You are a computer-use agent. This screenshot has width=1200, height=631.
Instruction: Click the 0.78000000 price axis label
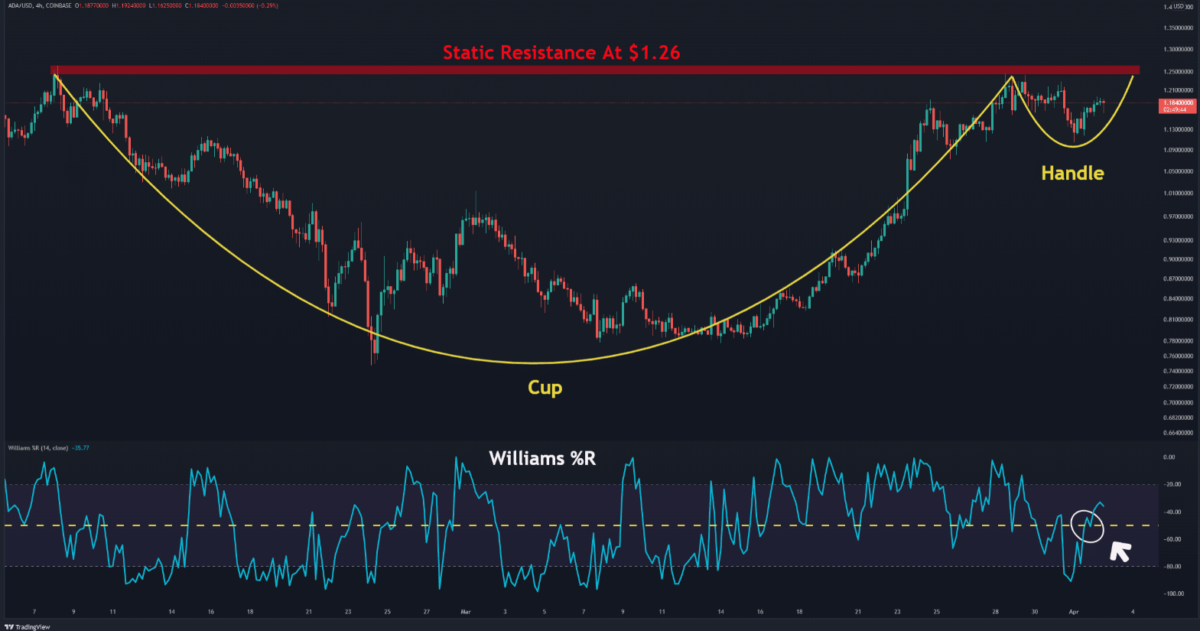tap(1178, 341)
